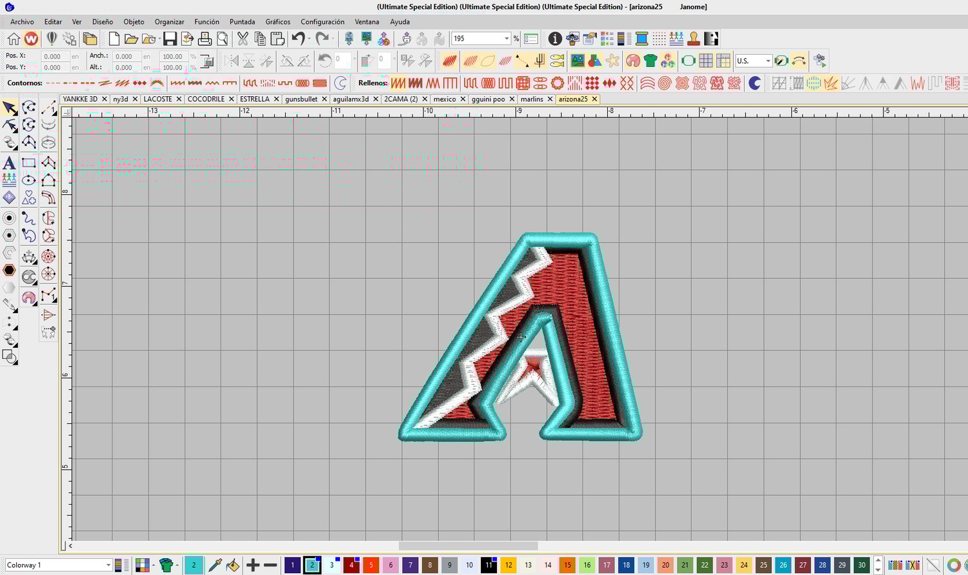
Task: Select red color swatch 5
Action: (370, 565)
